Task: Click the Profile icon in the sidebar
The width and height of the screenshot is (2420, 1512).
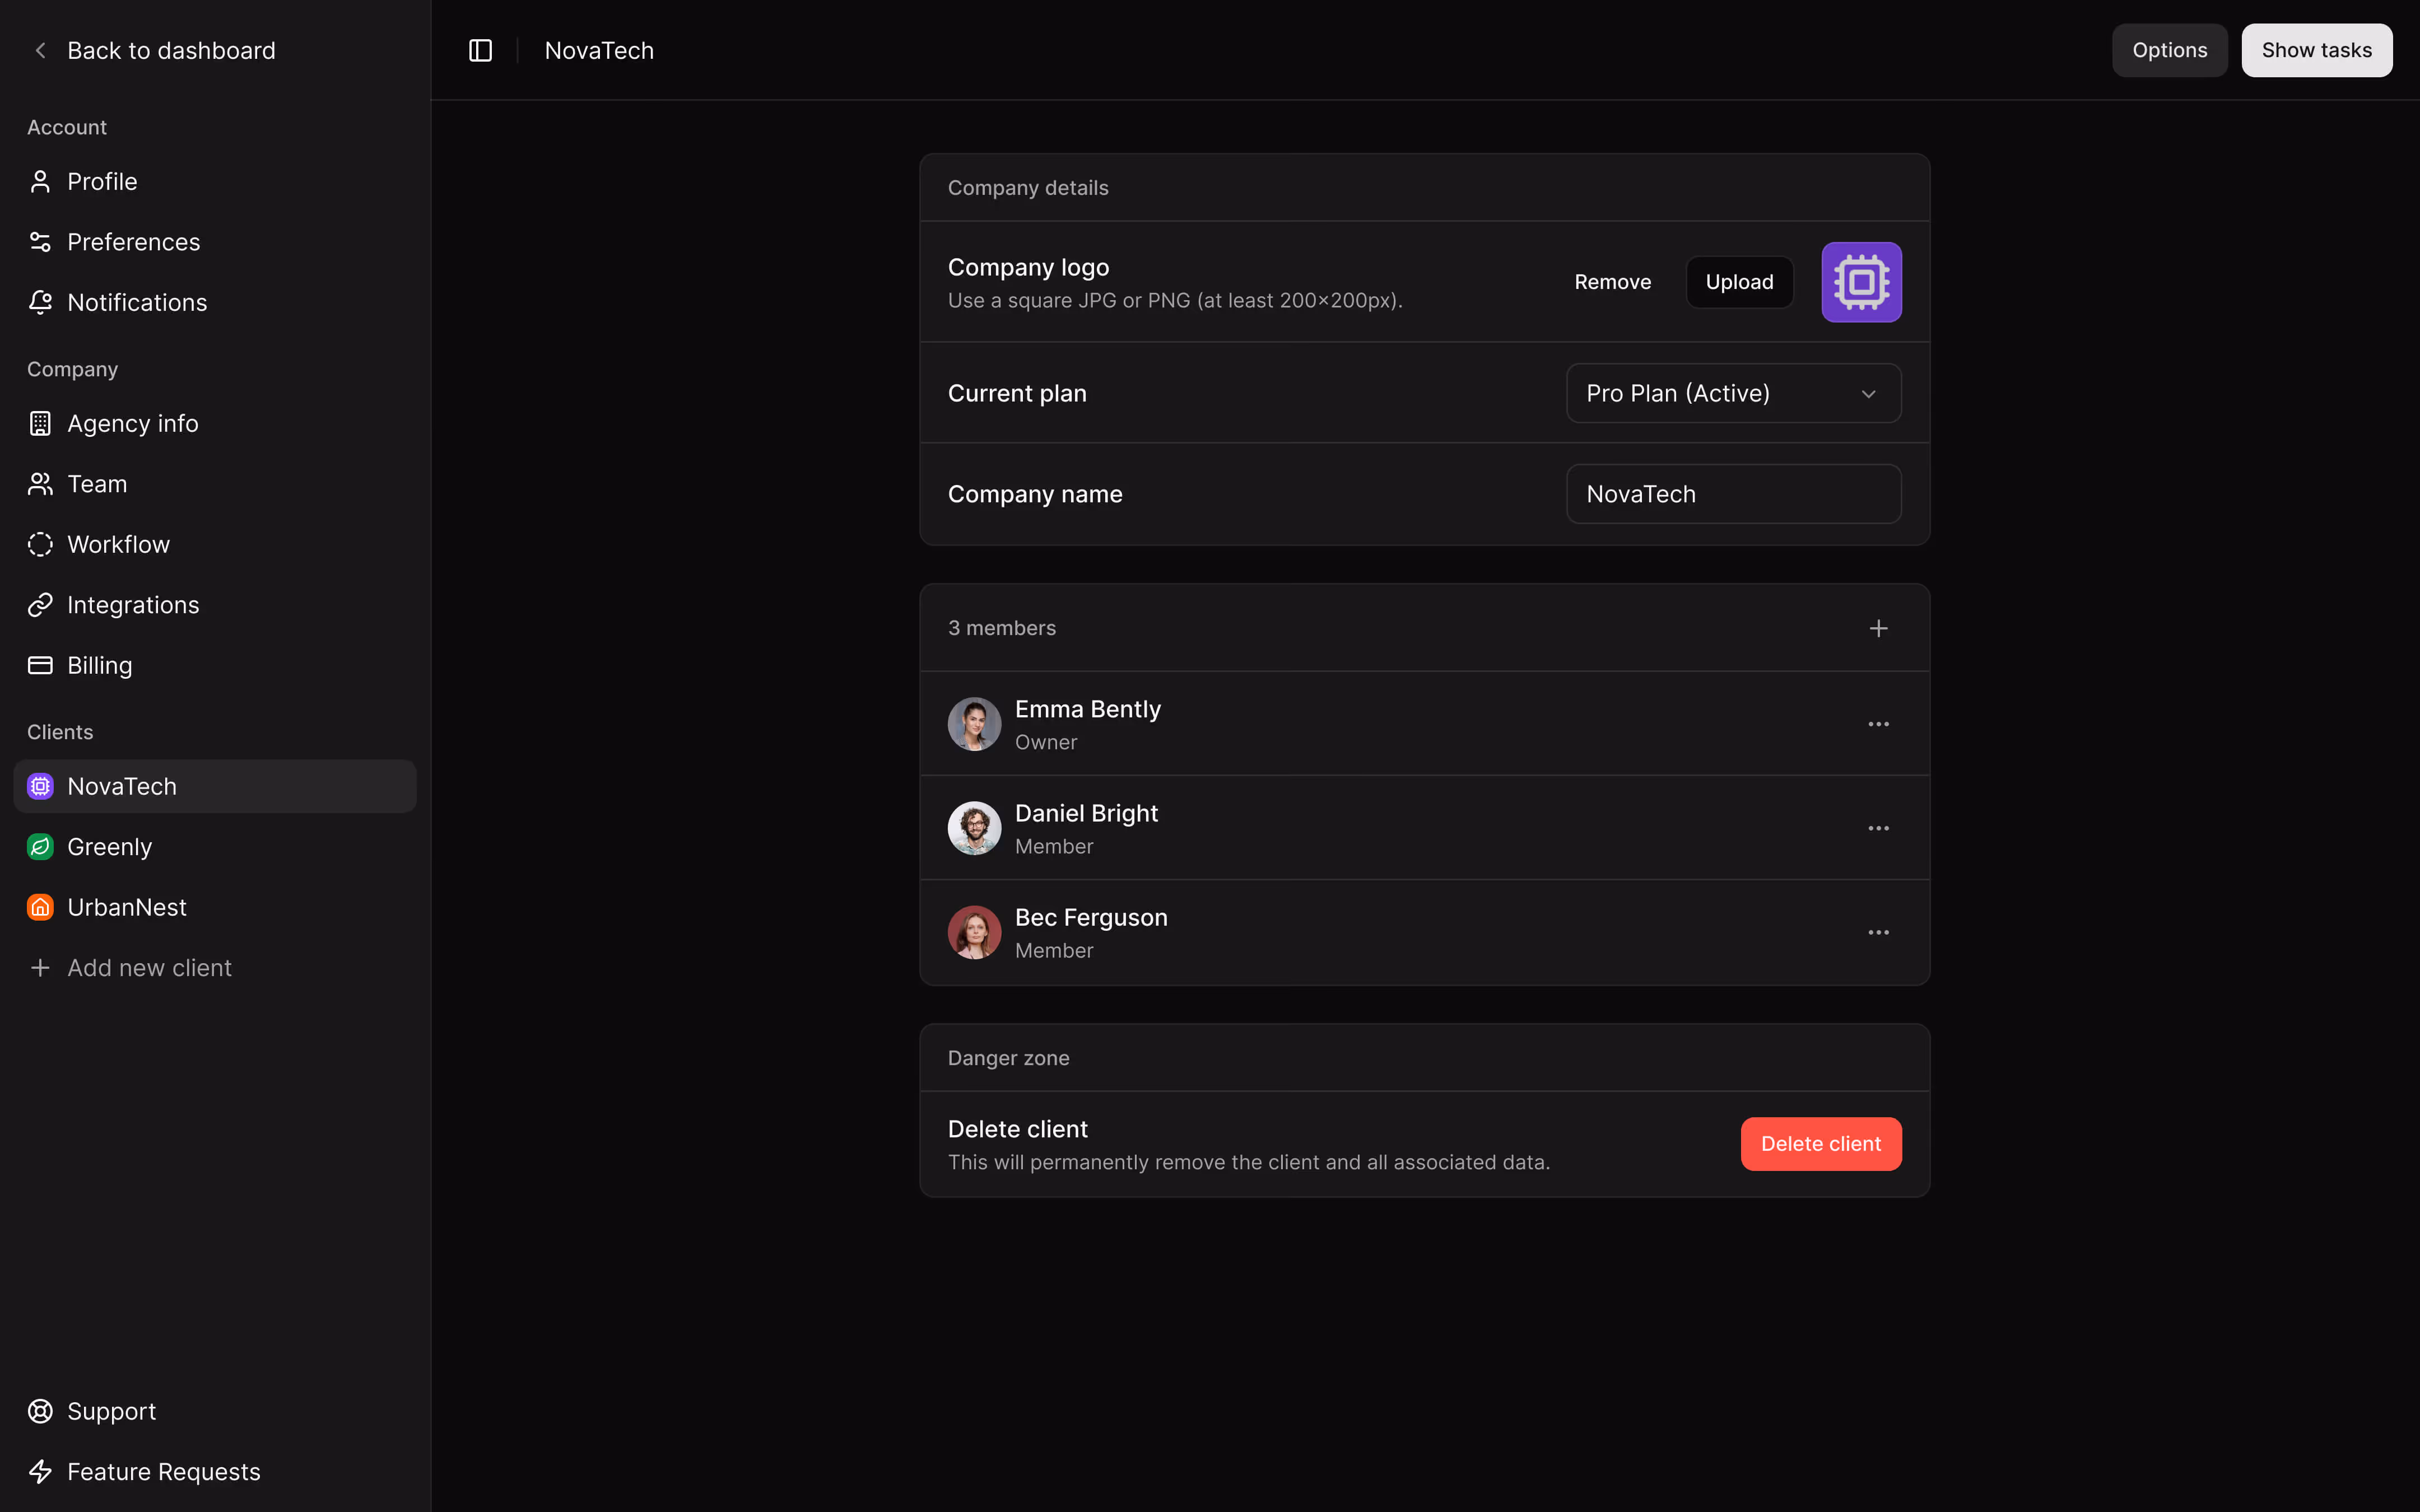Action: pyautogui.click(x=40, y=181)
